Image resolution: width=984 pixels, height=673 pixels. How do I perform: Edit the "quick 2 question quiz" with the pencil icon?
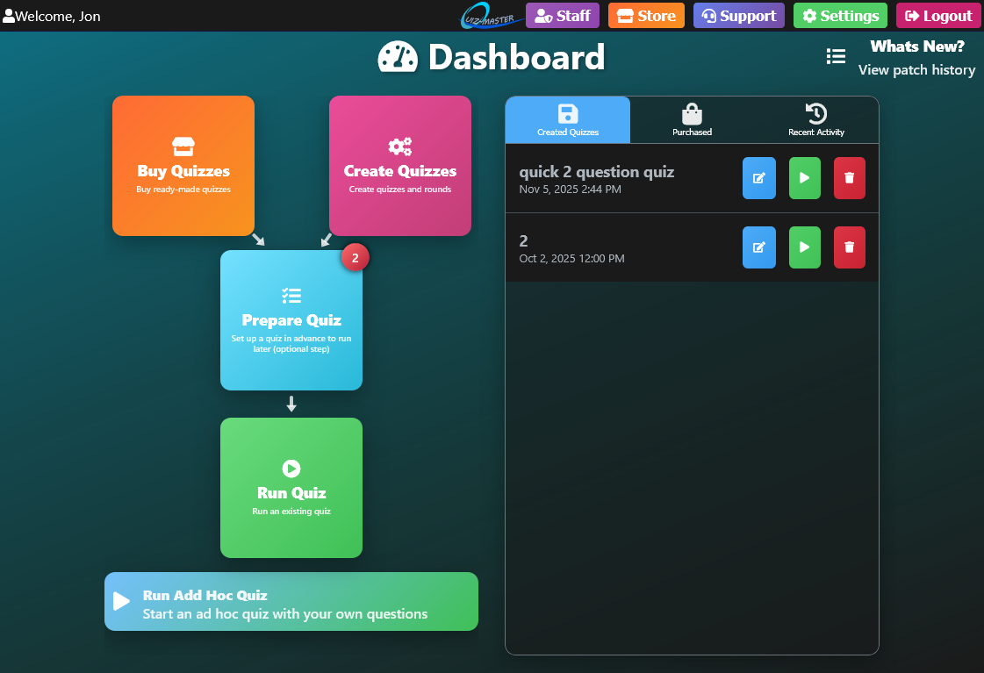tap(758, 178)
